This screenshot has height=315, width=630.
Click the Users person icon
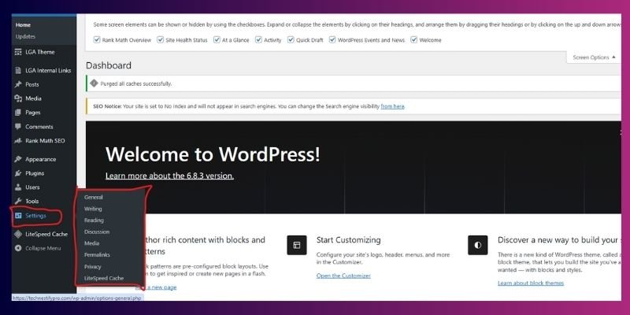click(x=17, y=187)
